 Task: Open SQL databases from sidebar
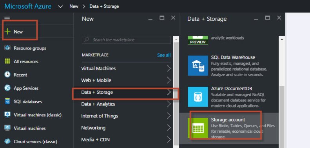pos(28,102)
